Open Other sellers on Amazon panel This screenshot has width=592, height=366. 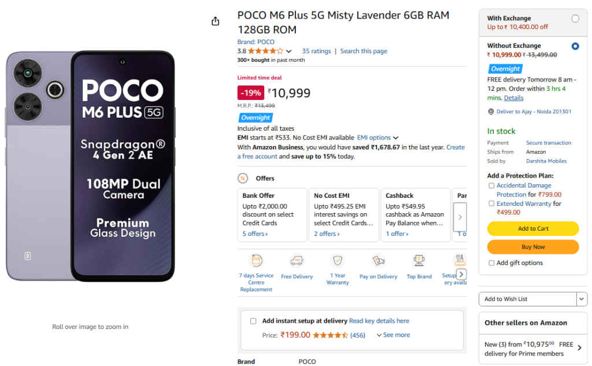click(579, 347)
